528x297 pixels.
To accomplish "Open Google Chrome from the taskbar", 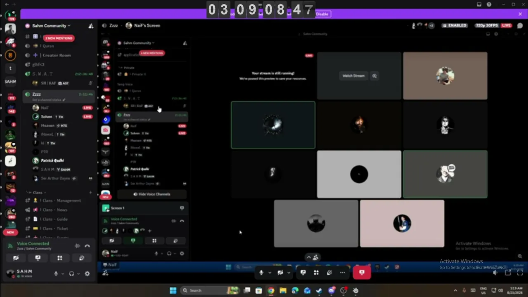I will 271,290.
